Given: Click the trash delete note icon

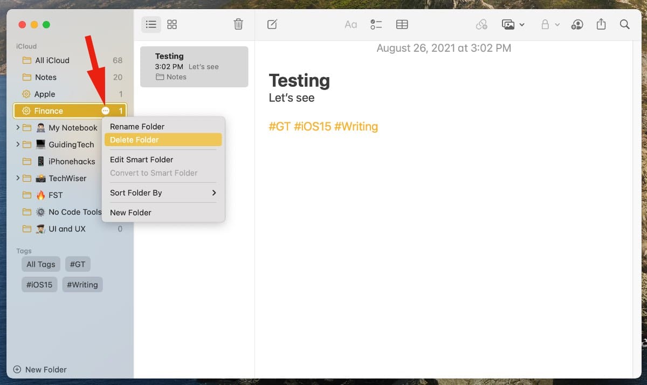Looking at the screenshot, I should (x=238, y=24).
